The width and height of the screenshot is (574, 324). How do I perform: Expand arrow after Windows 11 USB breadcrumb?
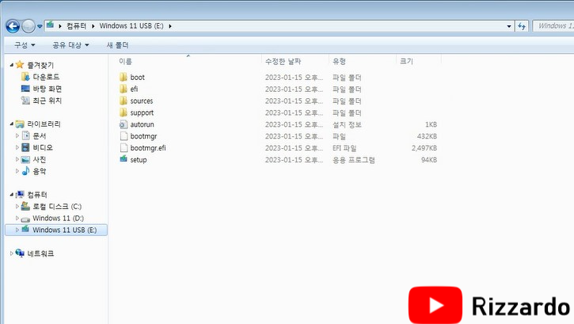pyautogui.click(x=170, y=26)
